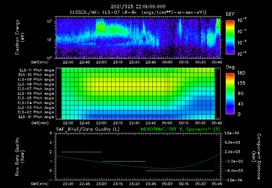Click the 3 tick on the data quality axis
The height and width of the screenshot is (188, 272).
(51, 142)
